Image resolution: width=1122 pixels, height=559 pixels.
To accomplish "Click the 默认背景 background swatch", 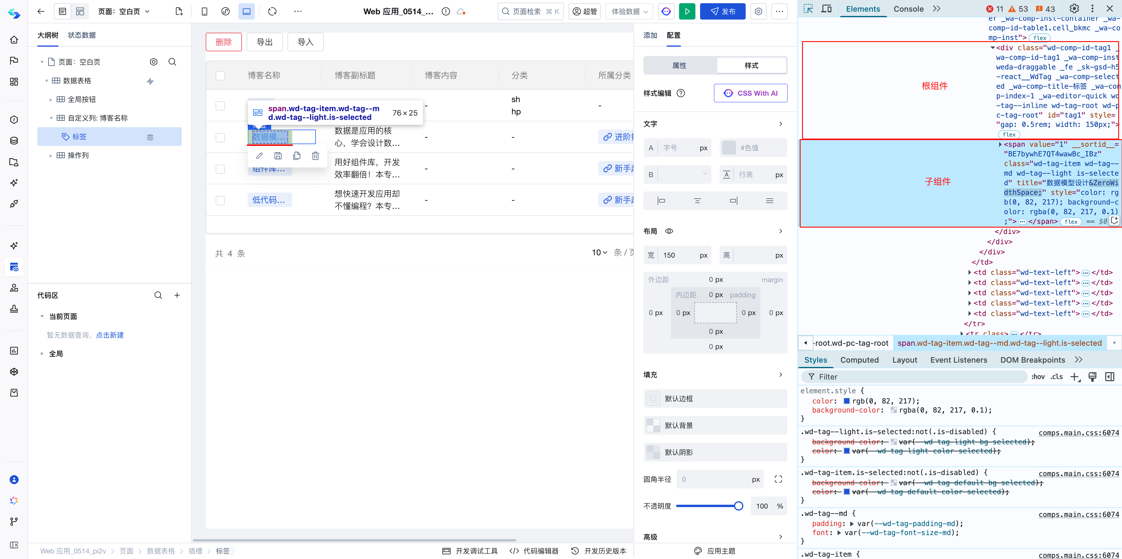I will [653, 425].
